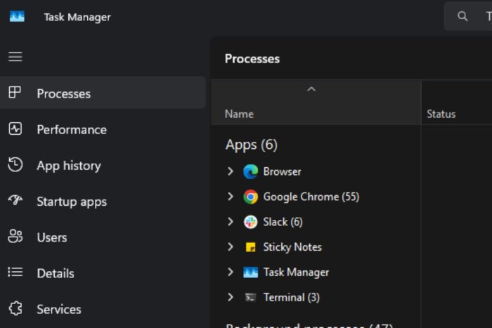
Task: Select the Browser process row text
Action: pyautogui.click(x=282, y=171)
